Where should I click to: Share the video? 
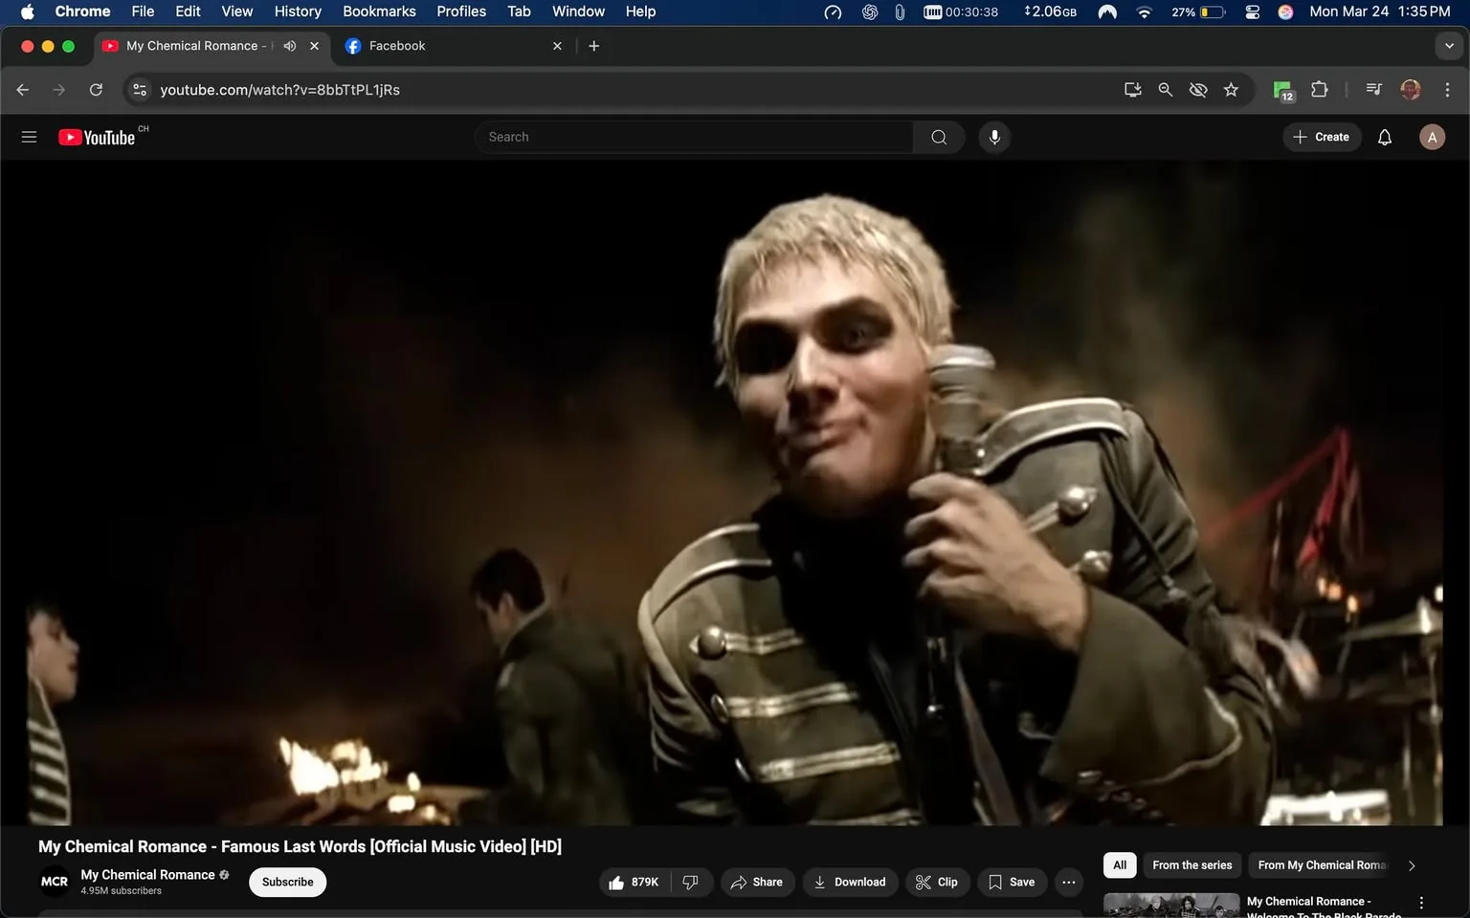(x=757, y=882)
